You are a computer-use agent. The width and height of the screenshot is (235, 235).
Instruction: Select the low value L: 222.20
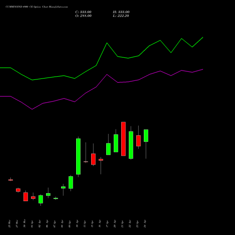pos(121,16)
